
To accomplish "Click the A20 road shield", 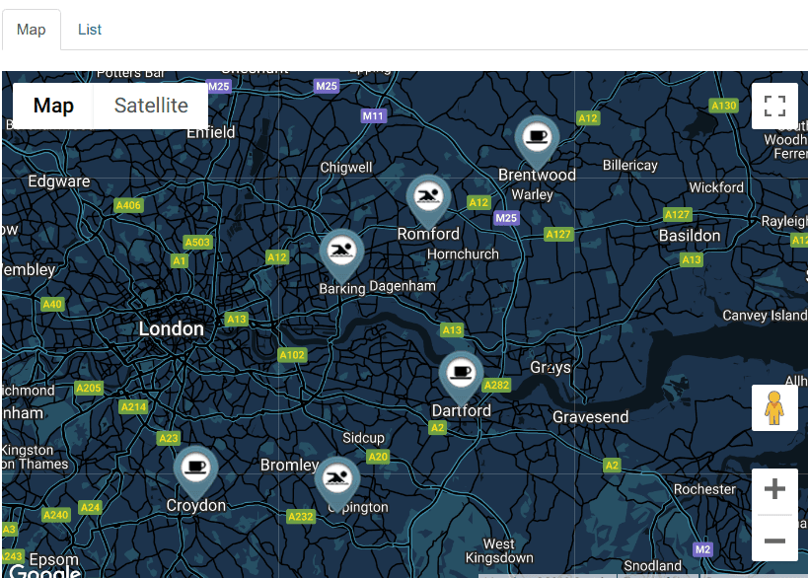I will tap(378, 457).
